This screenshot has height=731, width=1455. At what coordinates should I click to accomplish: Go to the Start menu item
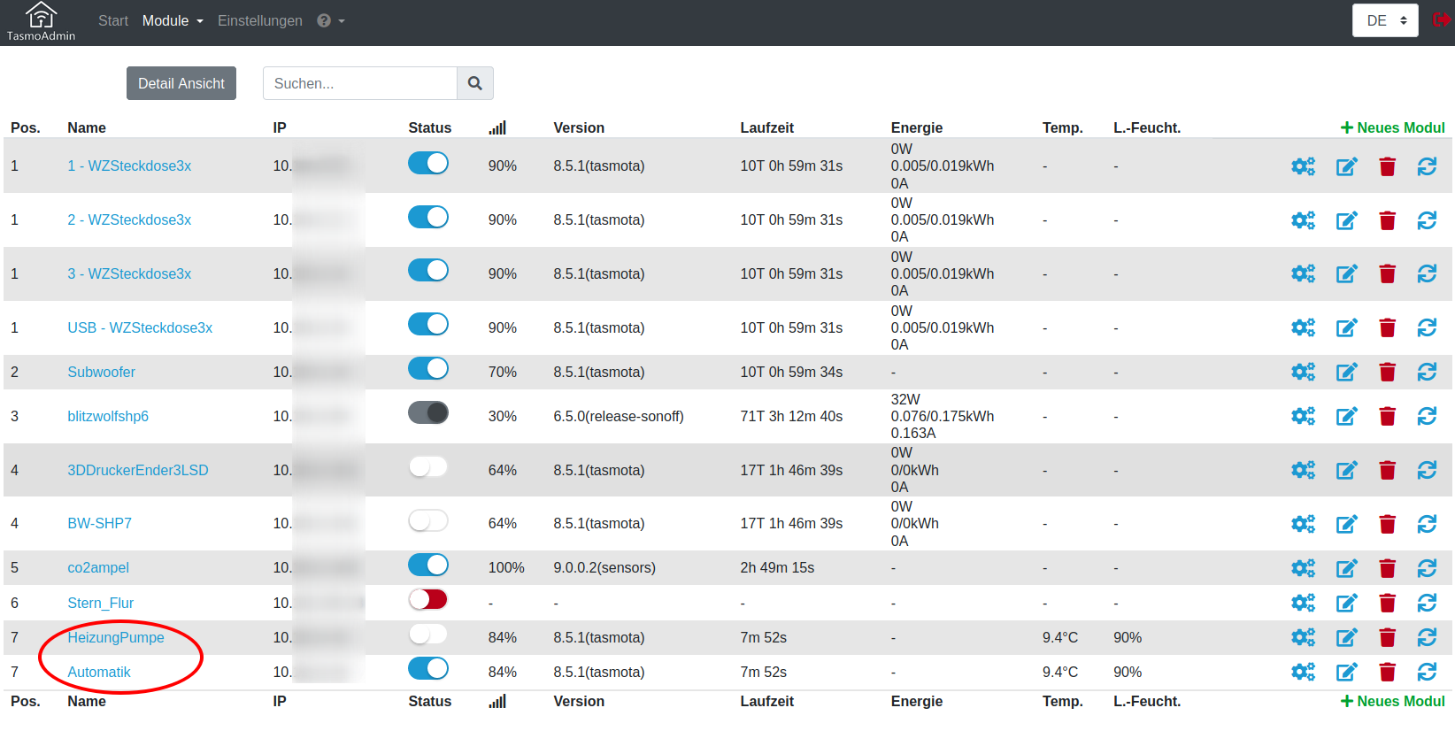click(x=113, y=20)
